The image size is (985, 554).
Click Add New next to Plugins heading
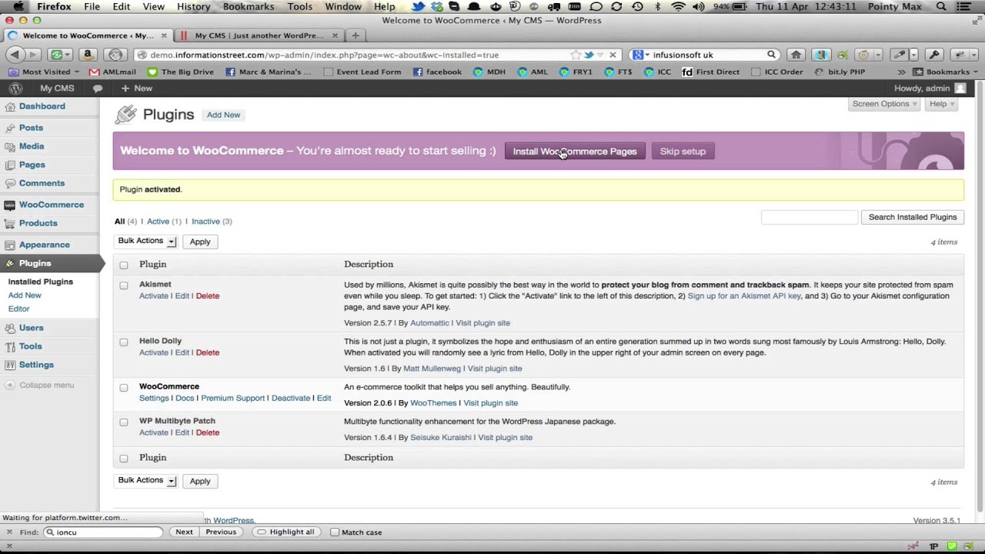pyautogui.click(x=223, y=115)
